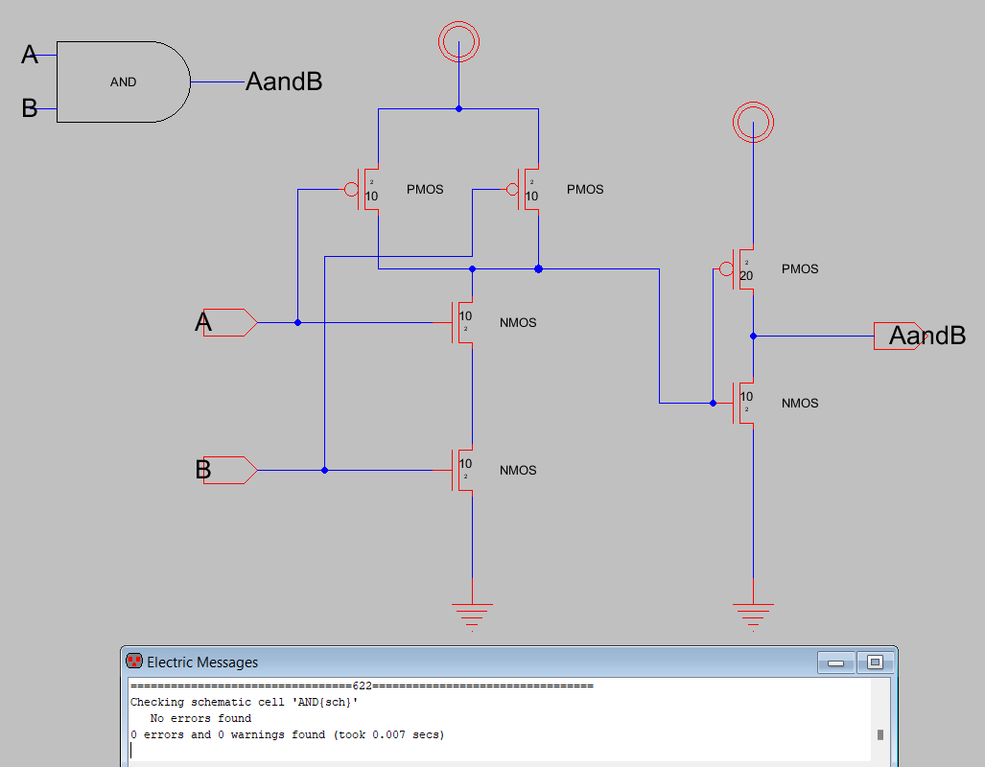Click the Electric Messages window icon
This screenshot has width=985, height=767.
click(134, 661)
